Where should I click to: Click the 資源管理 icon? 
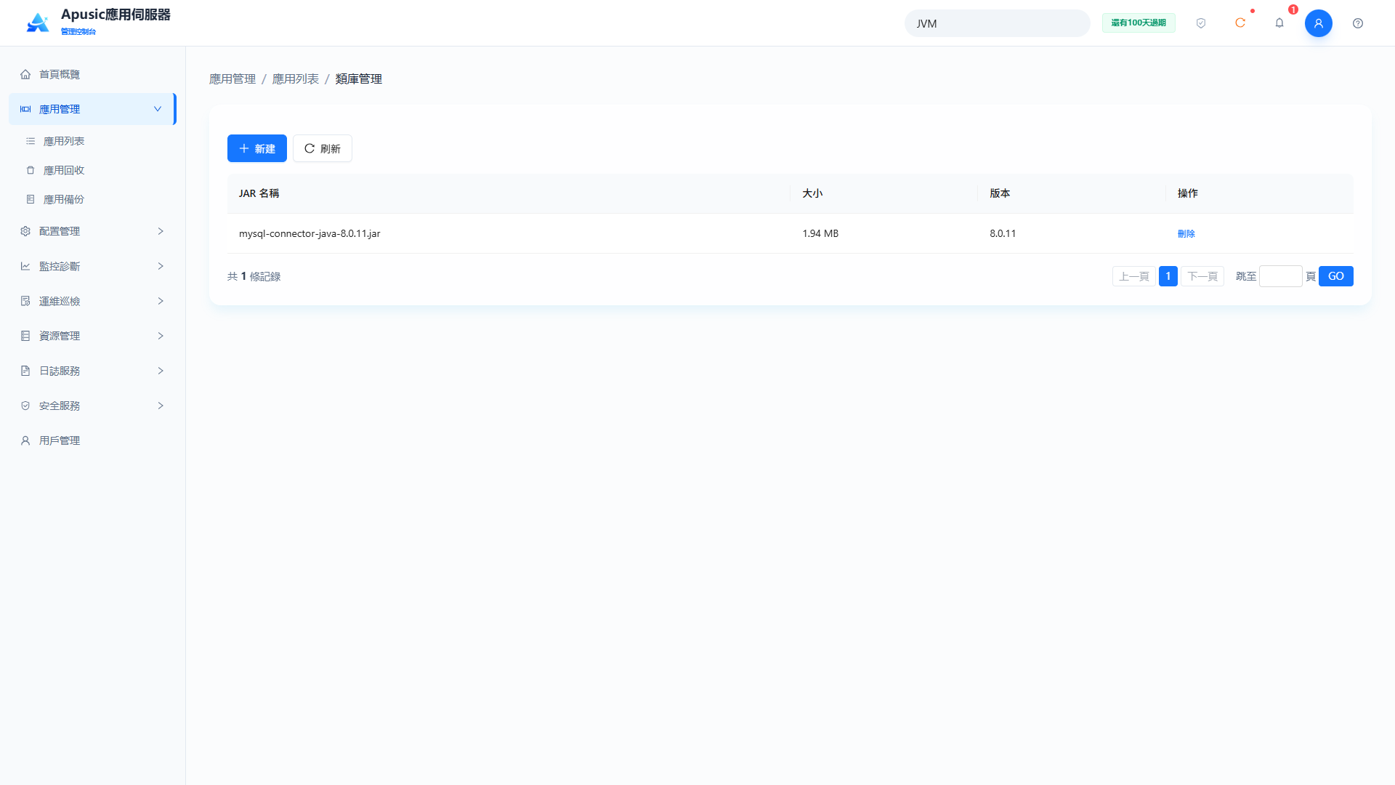click(x=25, y=336)
